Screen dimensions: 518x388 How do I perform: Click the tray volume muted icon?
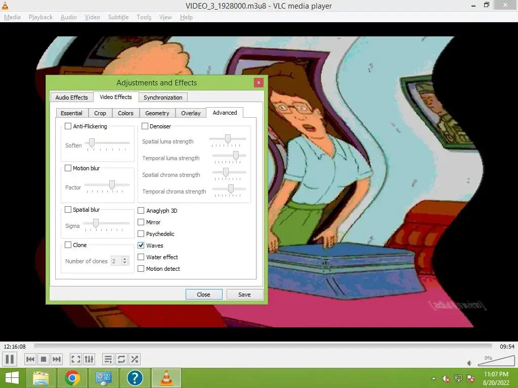[446, 378]
